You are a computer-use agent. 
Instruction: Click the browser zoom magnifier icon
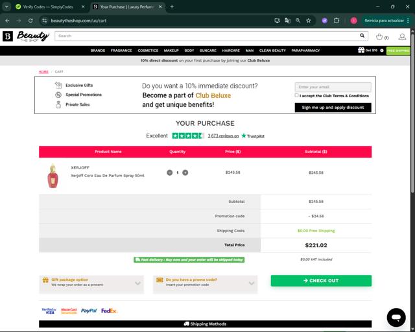(x=298, y=20)
